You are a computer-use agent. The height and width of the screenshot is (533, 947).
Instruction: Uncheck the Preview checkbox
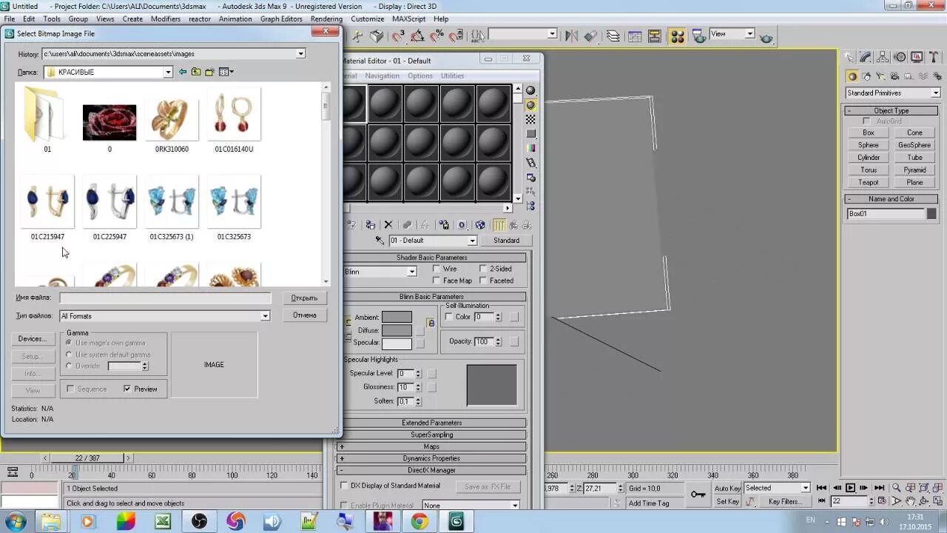point(127,389)
